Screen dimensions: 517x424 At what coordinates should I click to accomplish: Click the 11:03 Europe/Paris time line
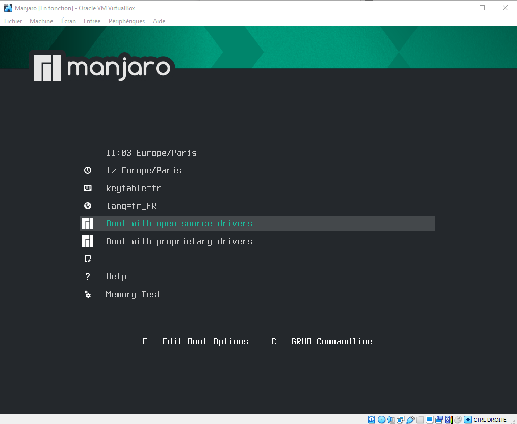(x=151, y=153)
